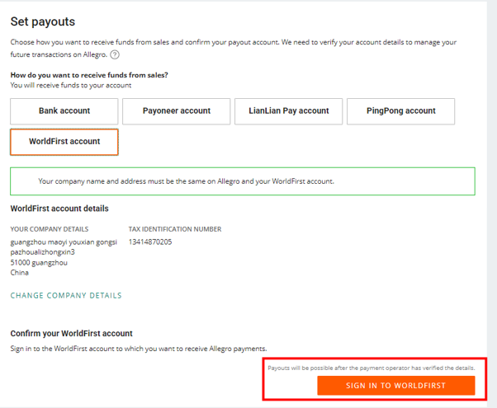497x408 pixels.
Task: Select Bank account payout option
Action: (64, 110)
